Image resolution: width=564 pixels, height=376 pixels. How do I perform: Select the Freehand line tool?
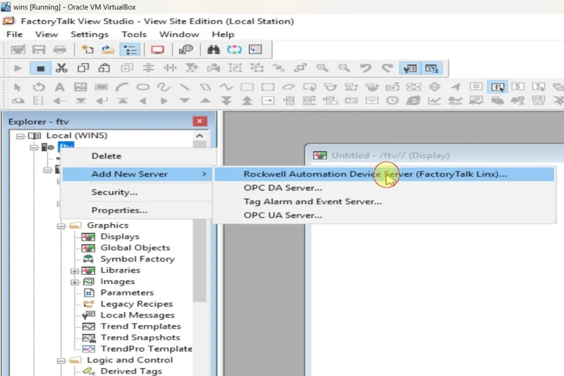(163, 87)
